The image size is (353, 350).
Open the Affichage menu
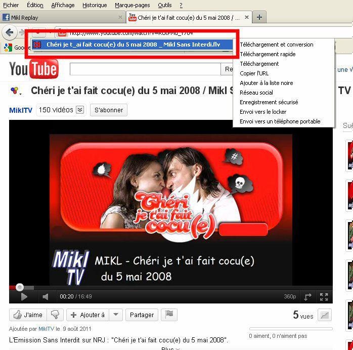63,5
